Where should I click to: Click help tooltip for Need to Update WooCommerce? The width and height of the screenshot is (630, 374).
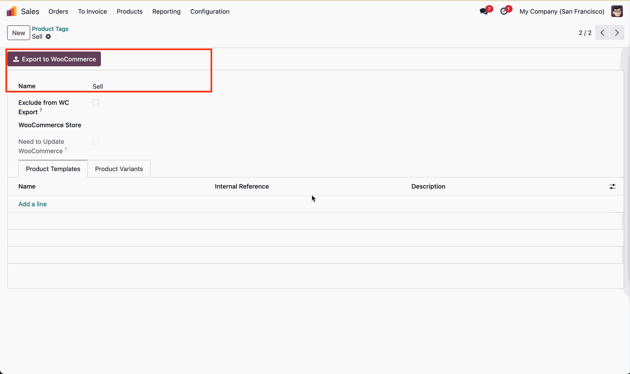[x=66, y=149]
